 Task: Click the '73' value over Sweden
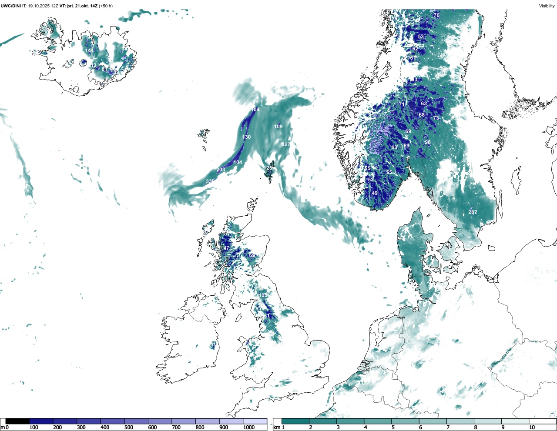click(x=436, y=118)
